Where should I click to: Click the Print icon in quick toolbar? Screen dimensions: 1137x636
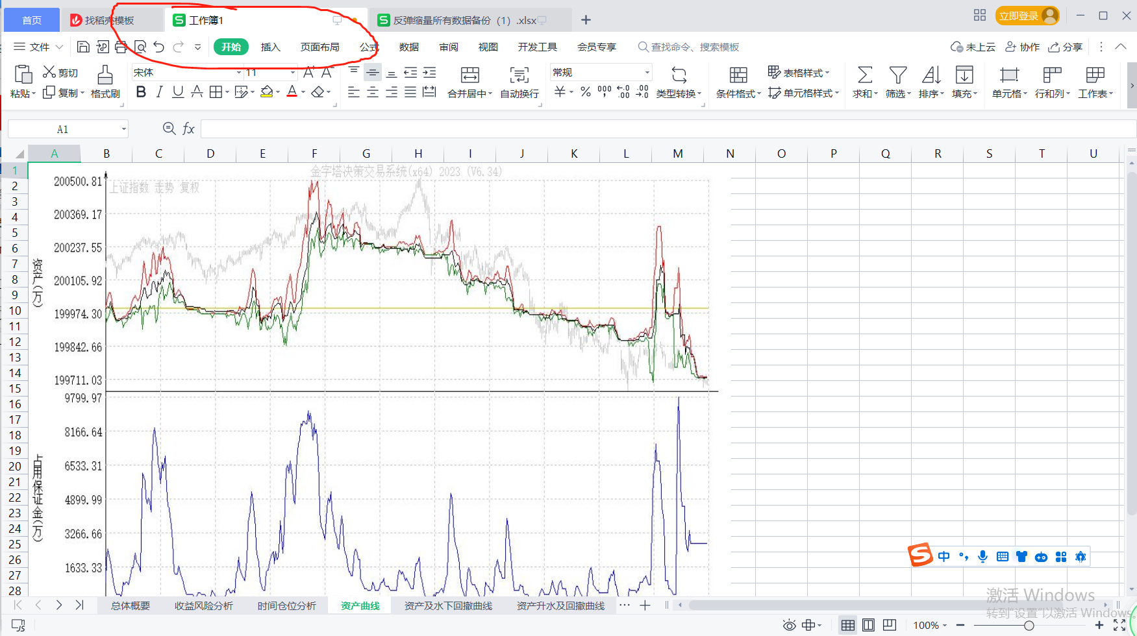(121, 47)
